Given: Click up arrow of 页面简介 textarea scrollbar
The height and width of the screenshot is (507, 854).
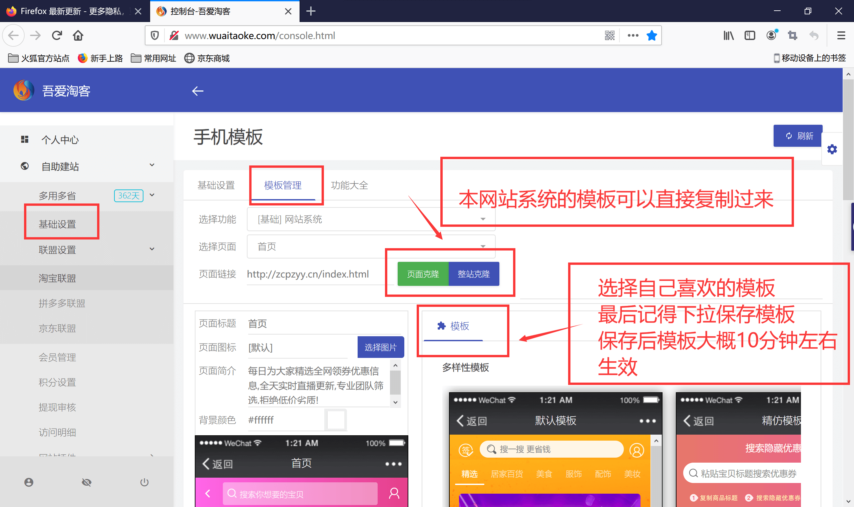Looking at the screenshot, I should (x=395, y=365).
